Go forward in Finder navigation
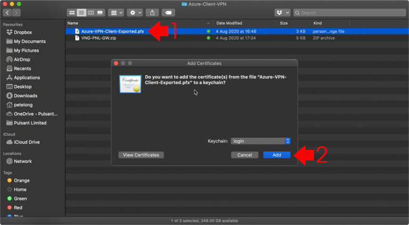This screenshot has width=409, height=225. [16, 13]
